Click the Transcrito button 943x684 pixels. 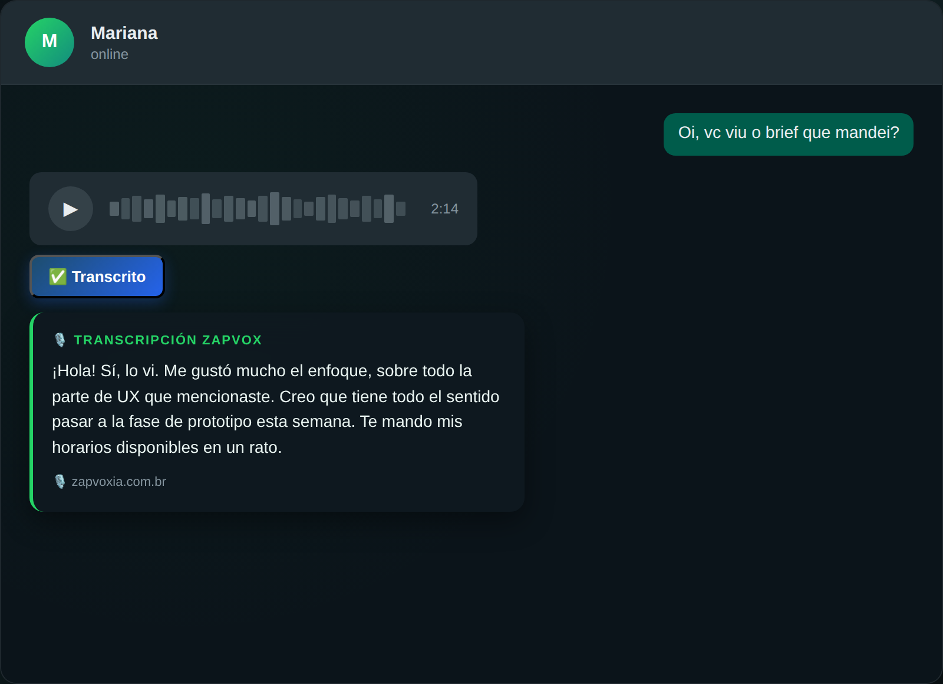(97, 277)
